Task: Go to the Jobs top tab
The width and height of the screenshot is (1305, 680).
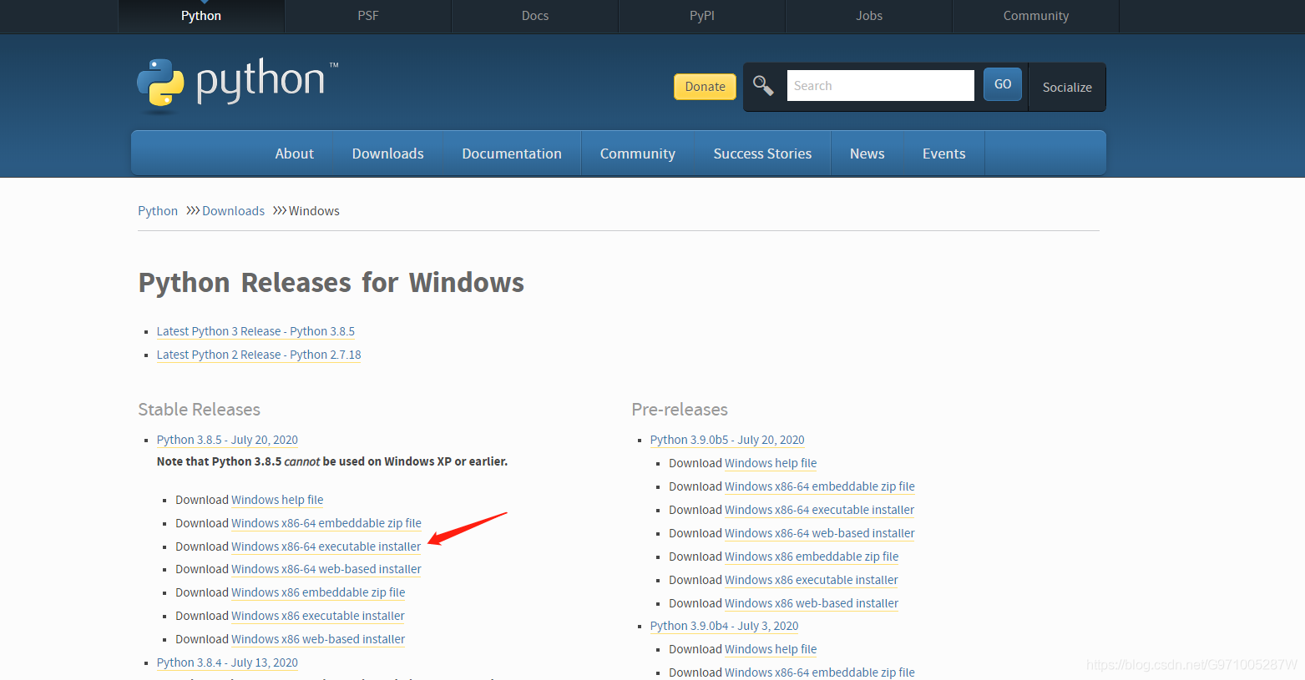Action: (869, 16)
